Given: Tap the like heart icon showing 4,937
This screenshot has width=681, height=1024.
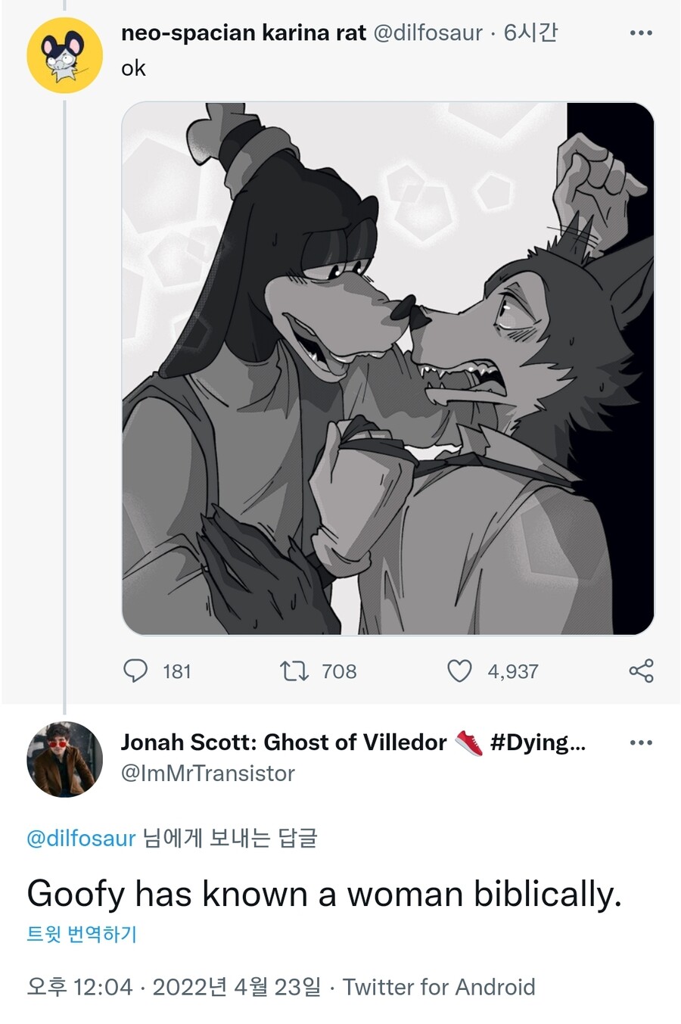Looking at the screenshot, I should click(459, 671).
